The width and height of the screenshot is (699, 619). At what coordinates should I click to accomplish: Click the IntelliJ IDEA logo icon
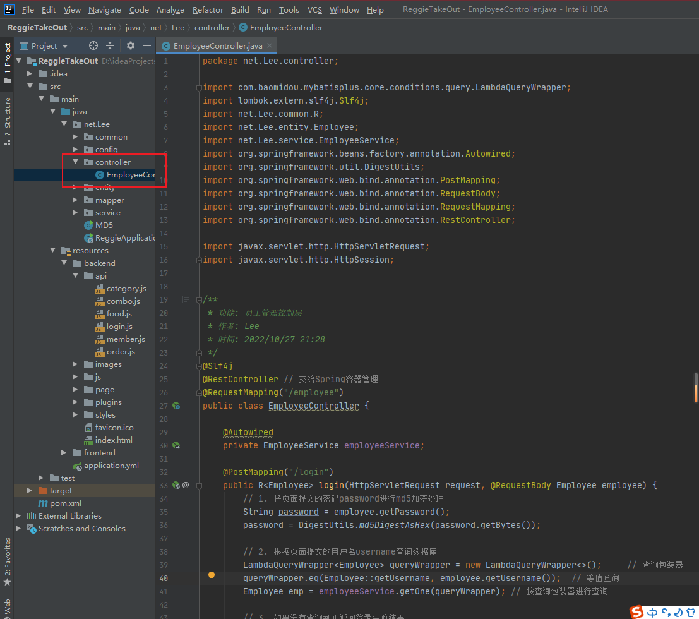tap(9, 9)
